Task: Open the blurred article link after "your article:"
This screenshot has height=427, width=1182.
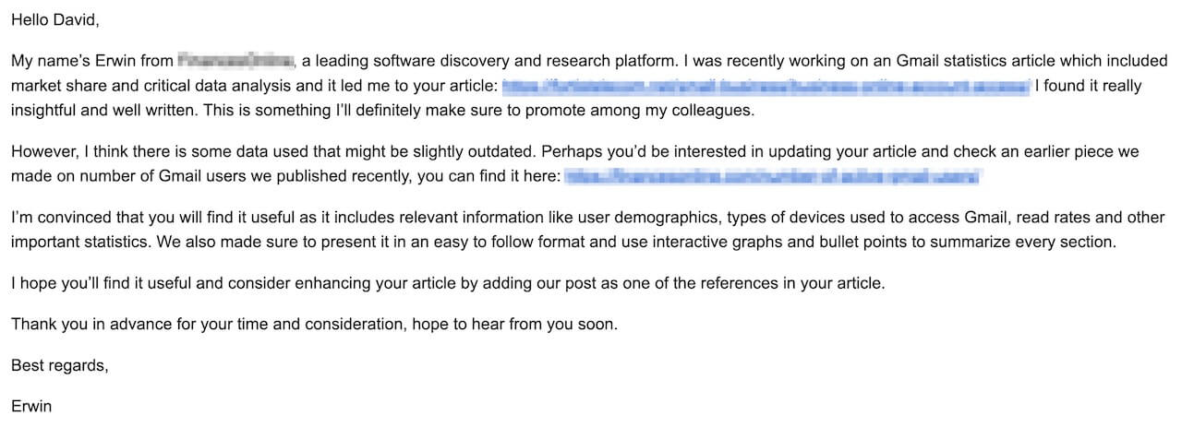Action: click(x=765, y=87)
